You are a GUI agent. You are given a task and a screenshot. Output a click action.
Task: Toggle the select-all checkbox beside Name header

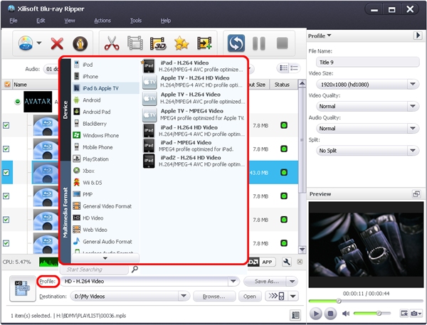(7, 85)
